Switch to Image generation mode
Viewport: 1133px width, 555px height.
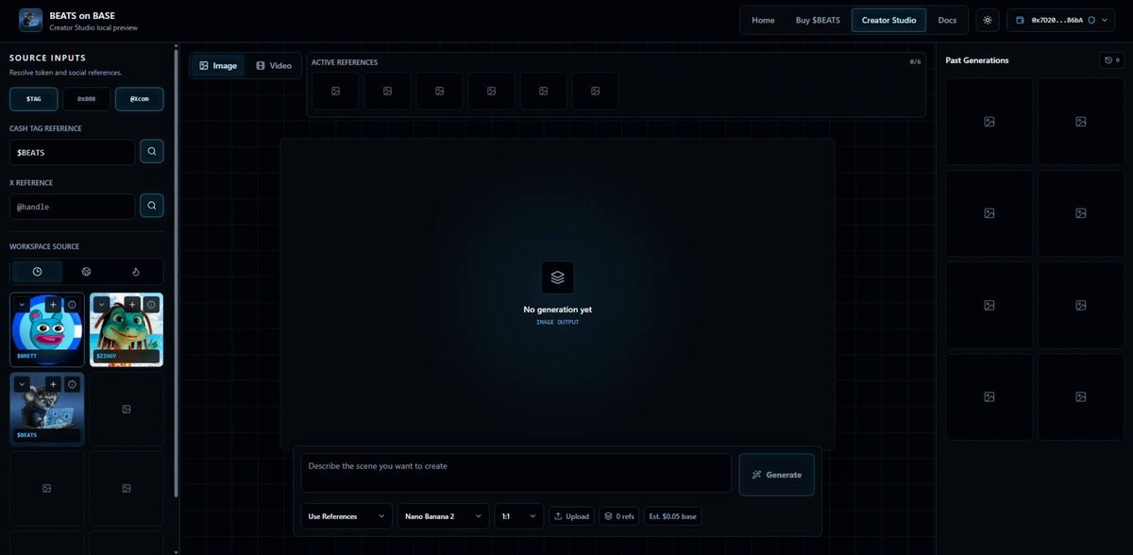click(x=218, y=66)
